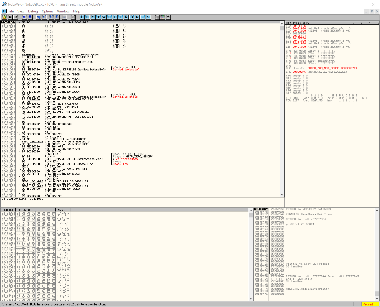Open References window via R icon
The image size is (380, 307).
(137, 17)
